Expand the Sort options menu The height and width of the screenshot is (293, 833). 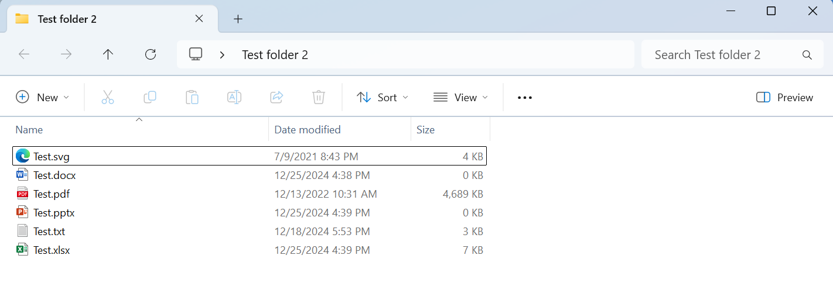coord(382,98)
